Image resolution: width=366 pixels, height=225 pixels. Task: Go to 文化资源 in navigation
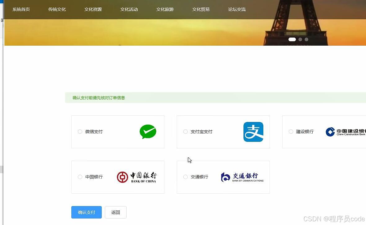(x=93, y=9)
